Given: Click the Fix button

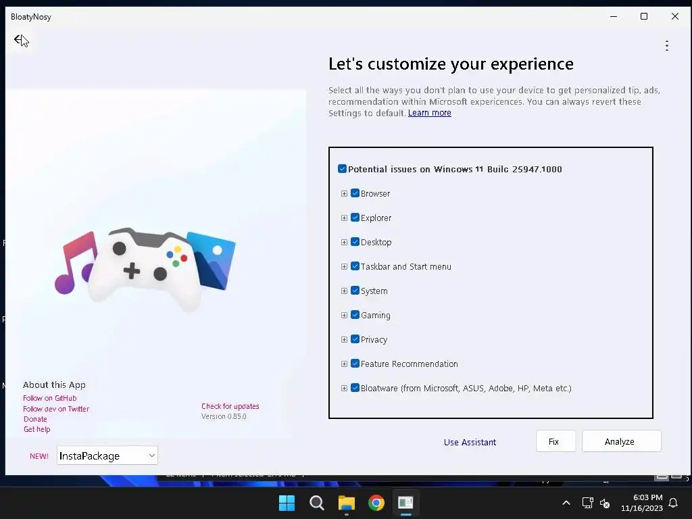Looking at the screenshot, I should click(555, 441).
